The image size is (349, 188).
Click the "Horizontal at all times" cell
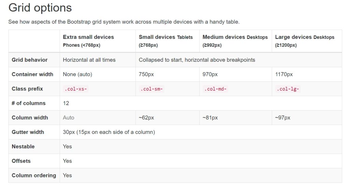pyautogui.click(x=89, y=60)
